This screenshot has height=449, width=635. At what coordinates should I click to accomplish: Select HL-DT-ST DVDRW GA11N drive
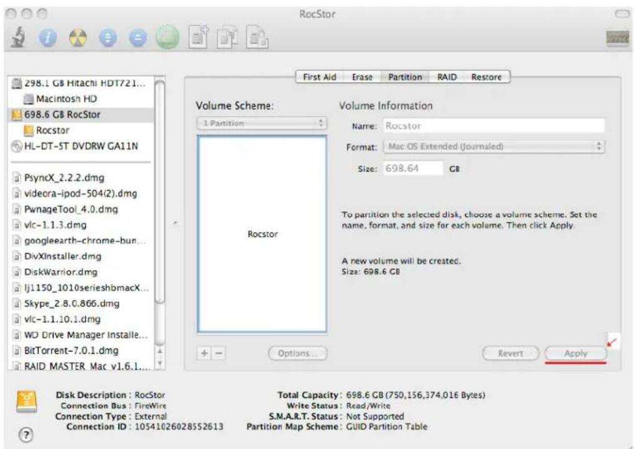81,146
